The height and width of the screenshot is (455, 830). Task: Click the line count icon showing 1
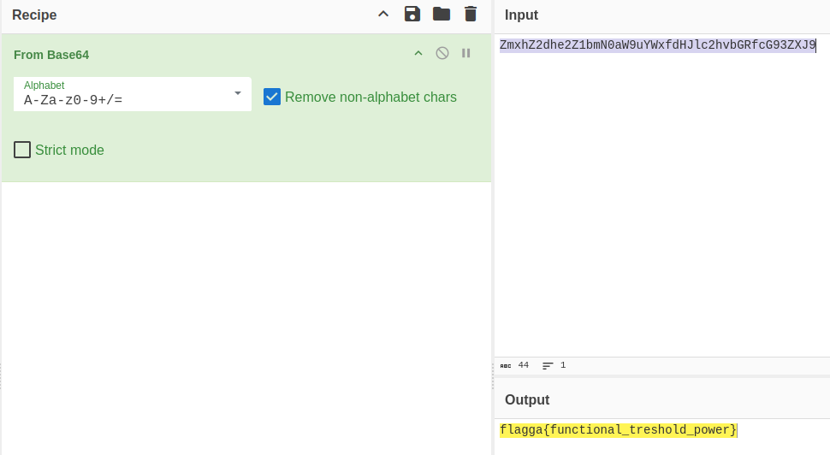(x=548, y=365)
